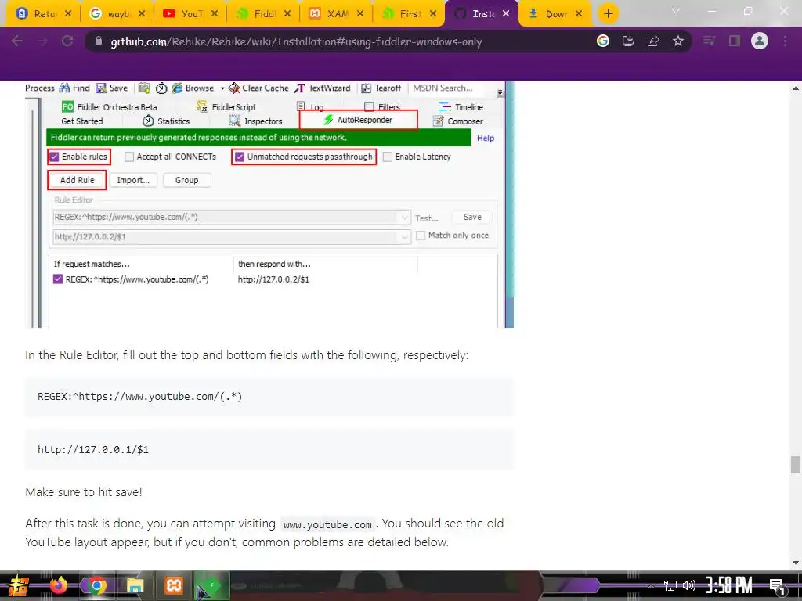Click Enable Latency checkbox in image
802x601 pixels.
388,157
